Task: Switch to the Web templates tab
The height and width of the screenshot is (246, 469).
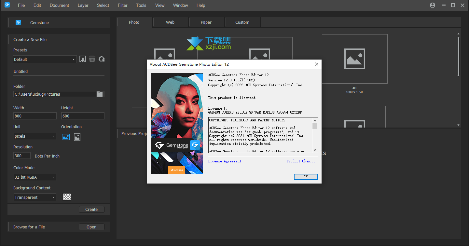Action: [170, 22]
